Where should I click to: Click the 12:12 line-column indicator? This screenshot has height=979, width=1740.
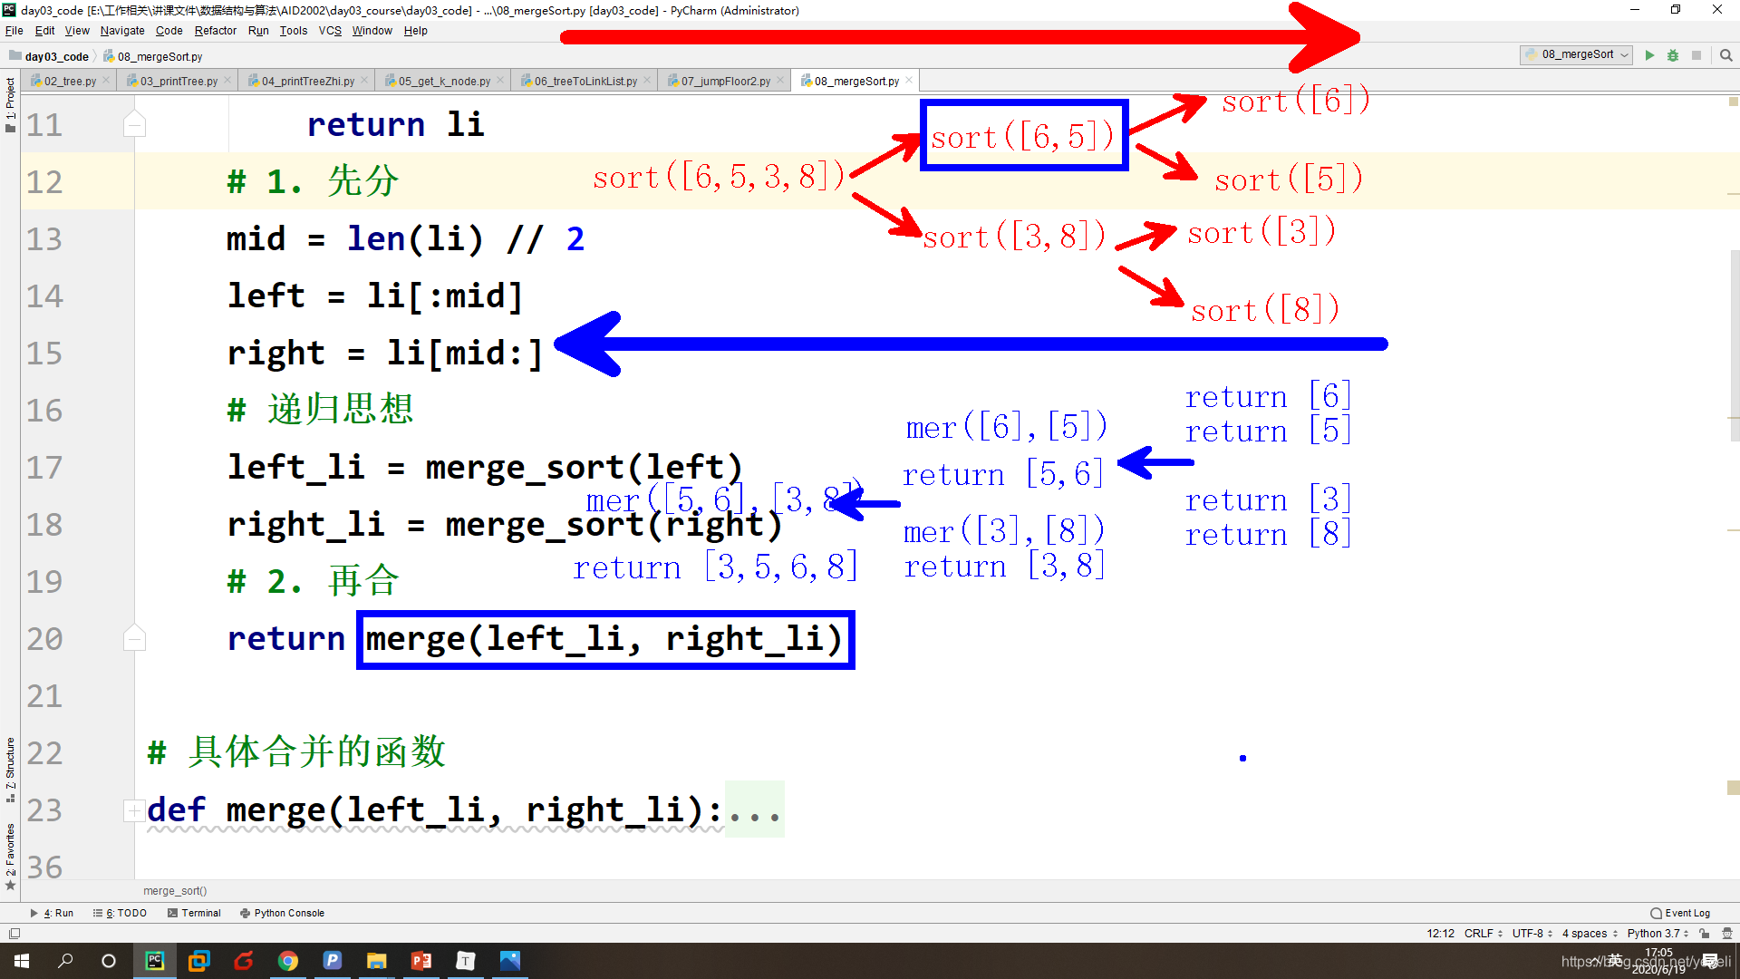(x=1441, y=934)
